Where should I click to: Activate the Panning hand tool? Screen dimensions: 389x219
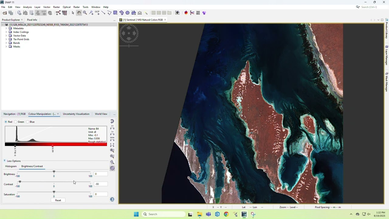pyautogui.click(x=79, y=13)
